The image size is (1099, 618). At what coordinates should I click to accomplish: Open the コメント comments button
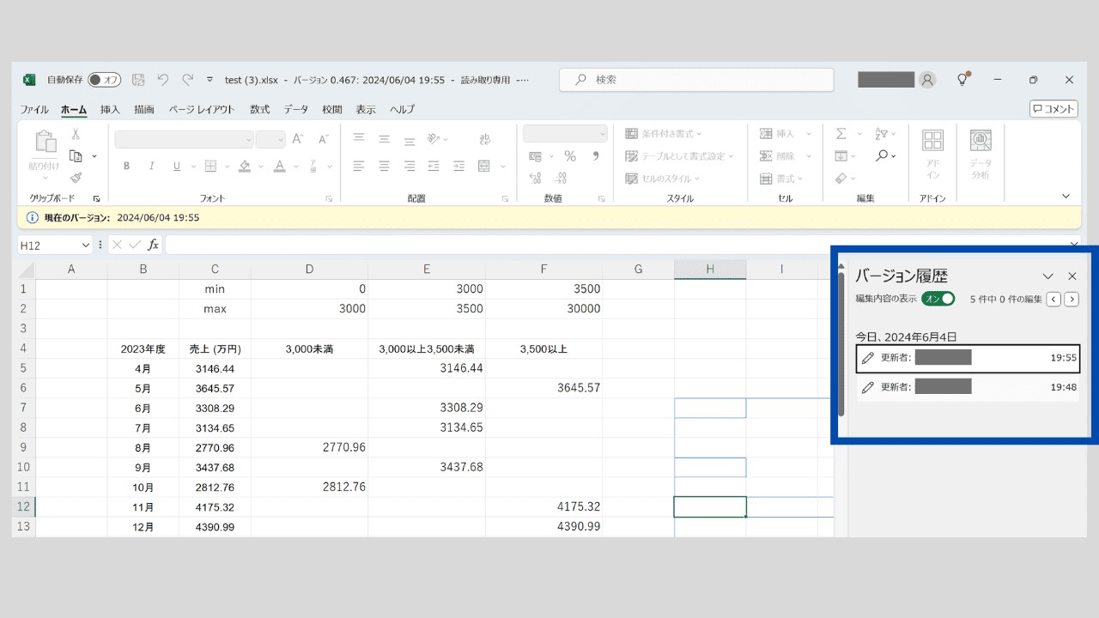pos(1053,109)
